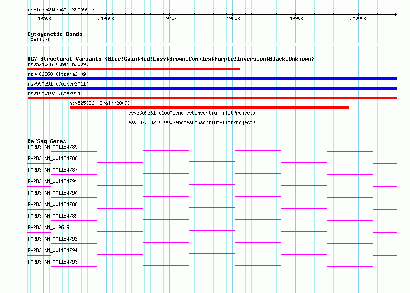The height and width of the screenshot is (293, 410).
Task: Click the 34950k ruler label
Action: tap(43, 18)
